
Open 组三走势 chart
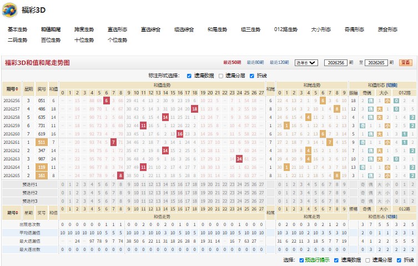click(x=250, y=29)
